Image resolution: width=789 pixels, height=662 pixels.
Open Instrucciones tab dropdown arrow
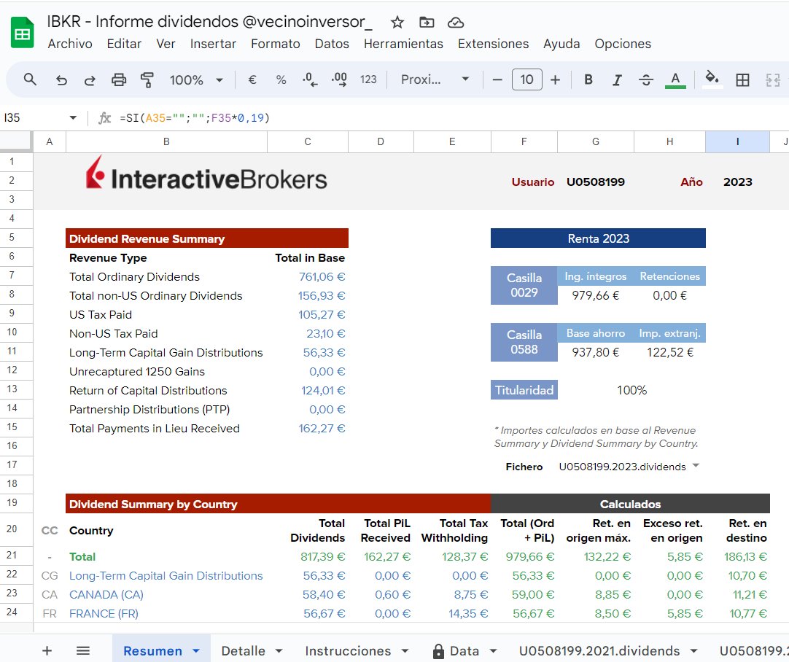pos(405,651)
